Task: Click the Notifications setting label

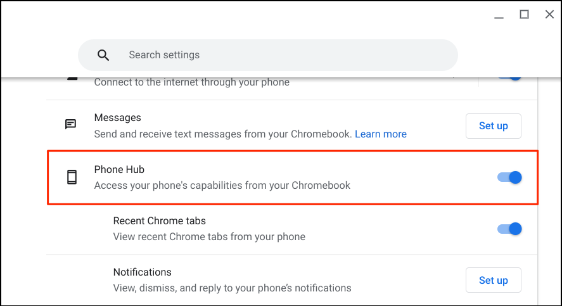Action: tap(142, 272)
